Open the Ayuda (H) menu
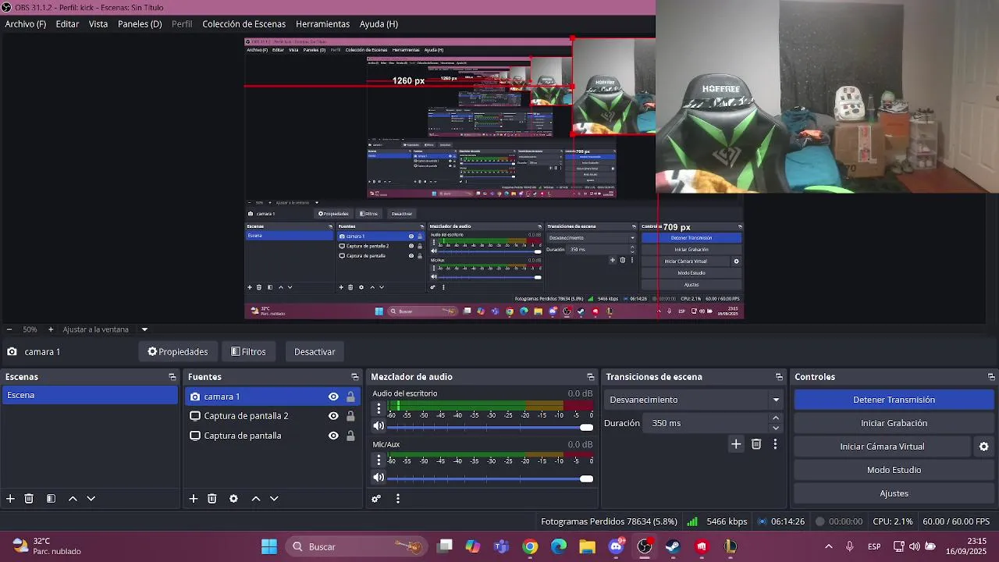Image resolution: width=999 pixels, height=562 pixels. 379,24
